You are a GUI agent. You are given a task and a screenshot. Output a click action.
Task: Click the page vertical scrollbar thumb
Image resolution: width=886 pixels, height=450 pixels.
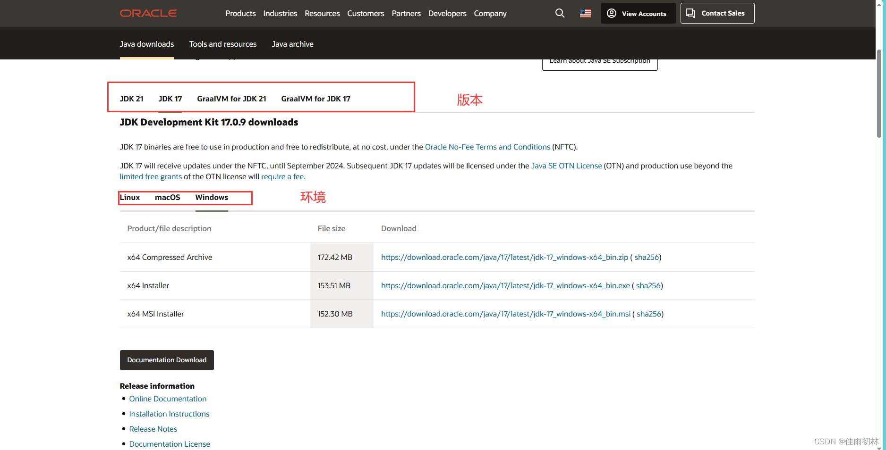point(879,93)
